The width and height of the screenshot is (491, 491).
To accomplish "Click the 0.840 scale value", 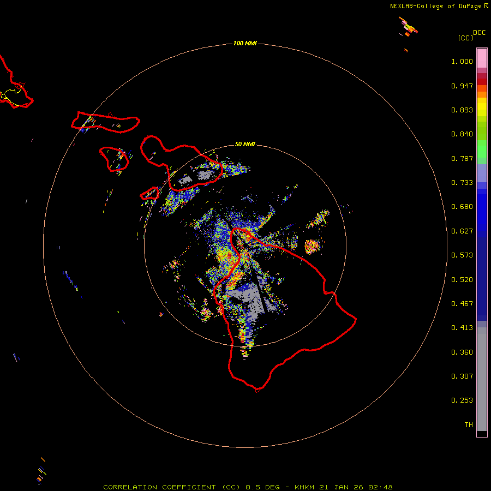I will 462,134.
